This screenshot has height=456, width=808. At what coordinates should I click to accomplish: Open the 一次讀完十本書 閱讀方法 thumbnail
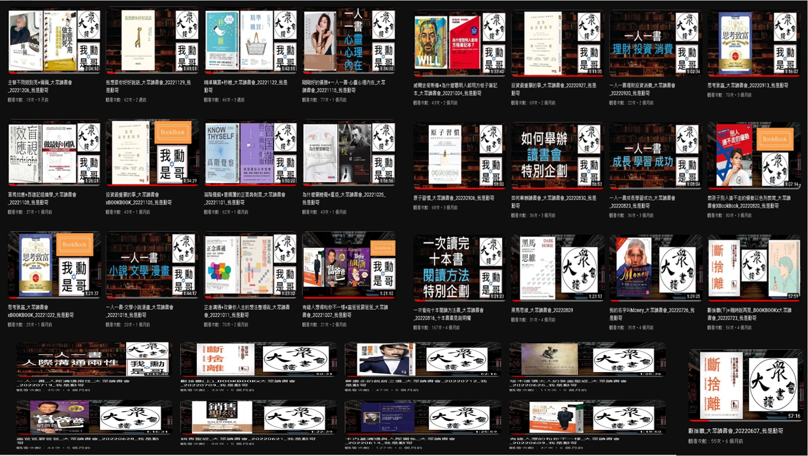tap(460, 267)
